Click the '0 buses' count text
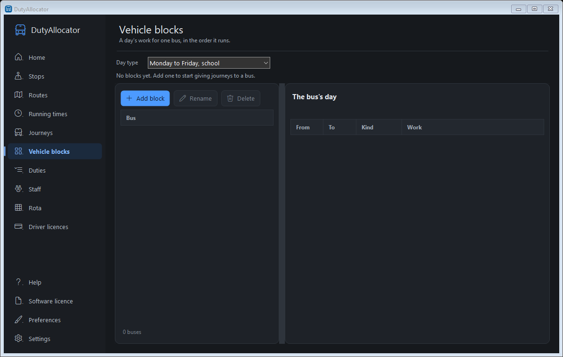The height and width of the screenshot is (357, 563). pos(132,332)
